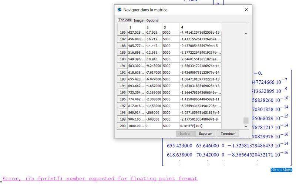
Task: Select row header 186
Action: coord(122,33)
